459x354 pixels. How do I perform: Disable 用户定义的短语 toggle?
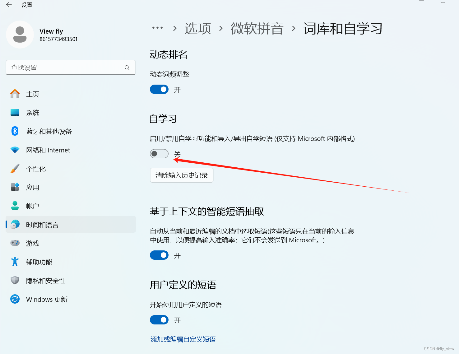pos(159,320)
